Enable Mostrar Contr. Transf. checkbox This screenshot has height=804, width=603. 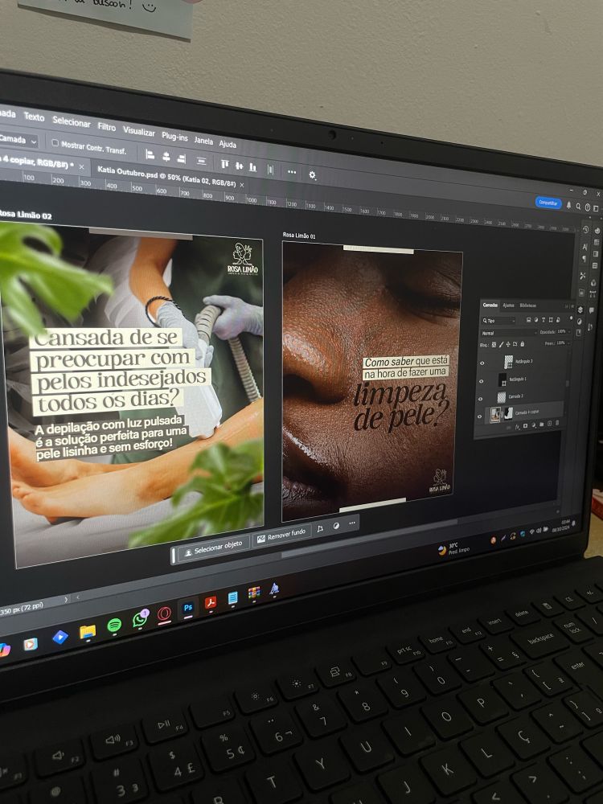(55, 143)
